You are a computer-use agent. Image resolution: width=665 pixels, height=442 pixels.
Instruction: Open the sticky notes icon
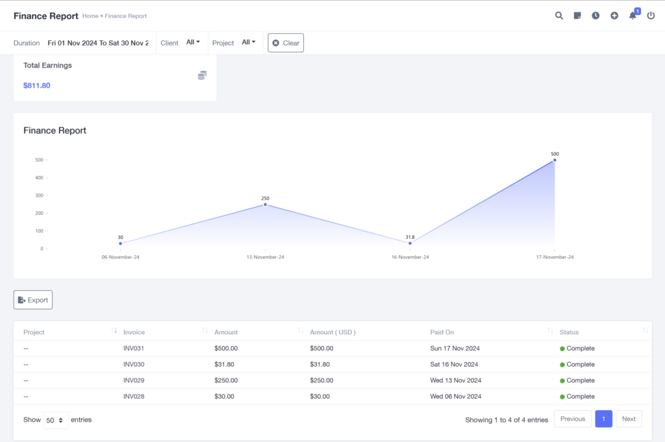coord(577,16)
